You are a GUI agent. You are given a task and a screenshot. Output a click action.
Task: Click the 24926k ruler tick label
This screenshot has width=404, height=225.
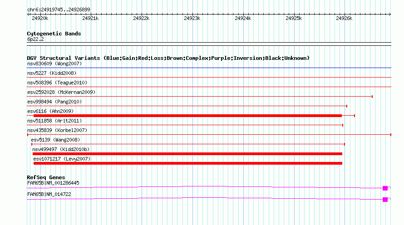point(344,18)
